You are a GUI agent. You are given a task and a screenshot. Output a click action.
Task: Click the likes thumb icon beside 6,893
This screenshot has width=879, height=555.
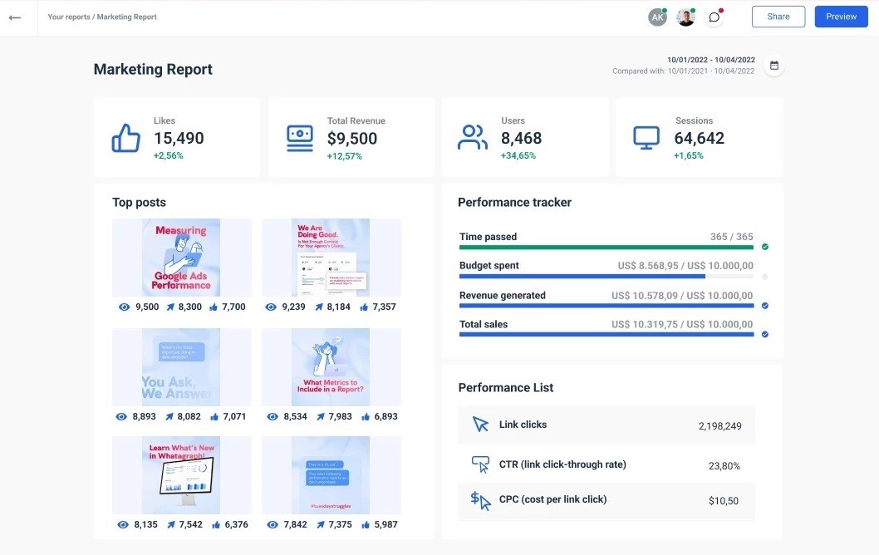pos(366,416)
